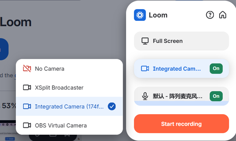
Task: Choose XSplit Broadcaster as camera
Action: pos(69,88)
